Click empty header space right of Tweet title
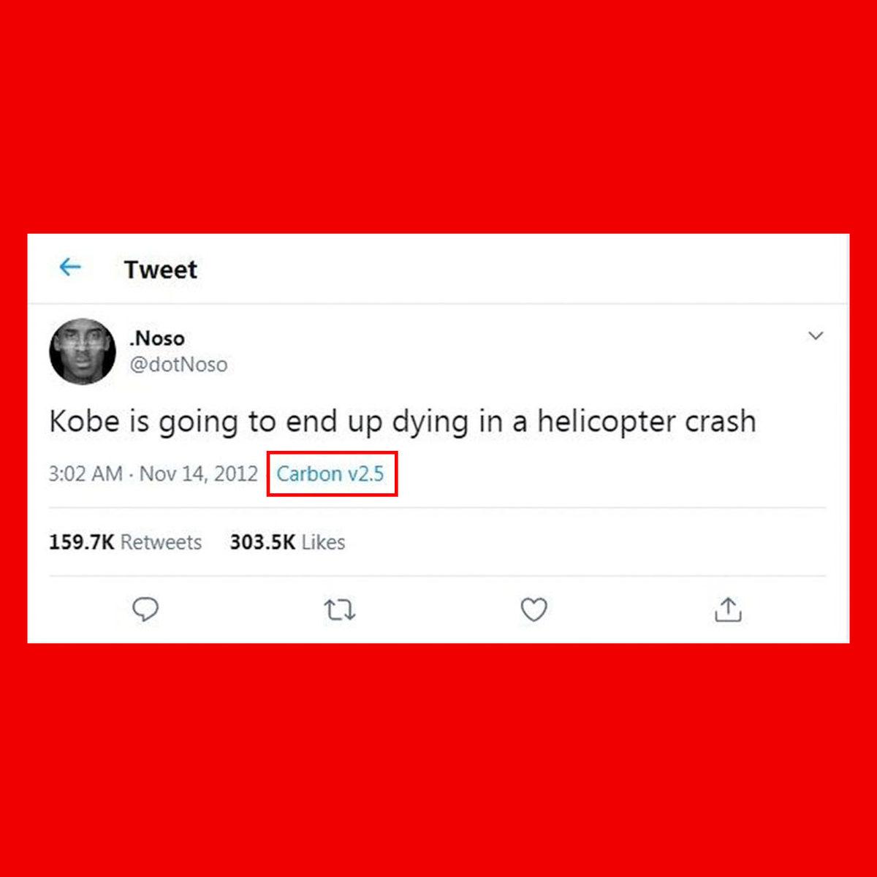 [x=523, y=269]
